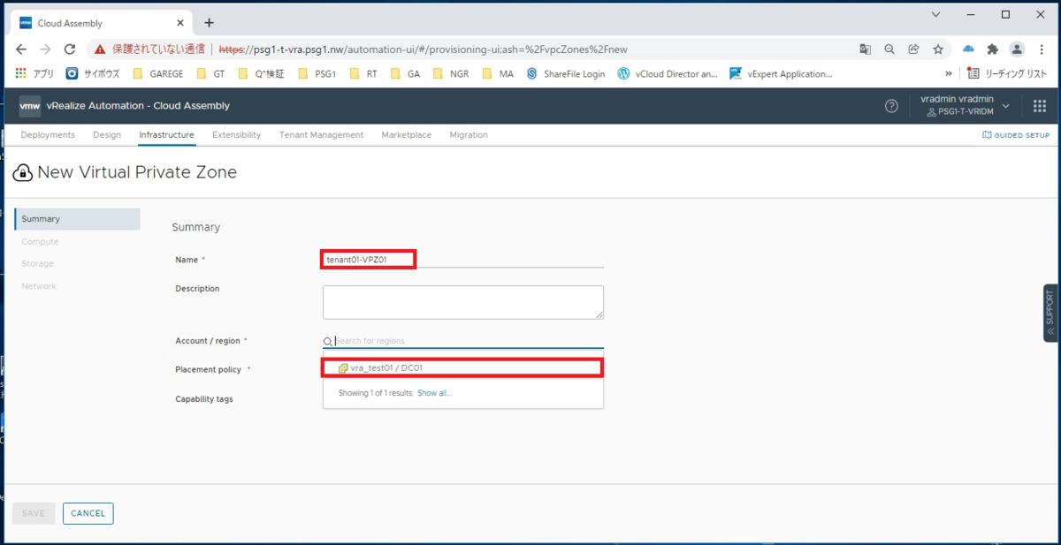Click the Description text area

click(463, 302)
